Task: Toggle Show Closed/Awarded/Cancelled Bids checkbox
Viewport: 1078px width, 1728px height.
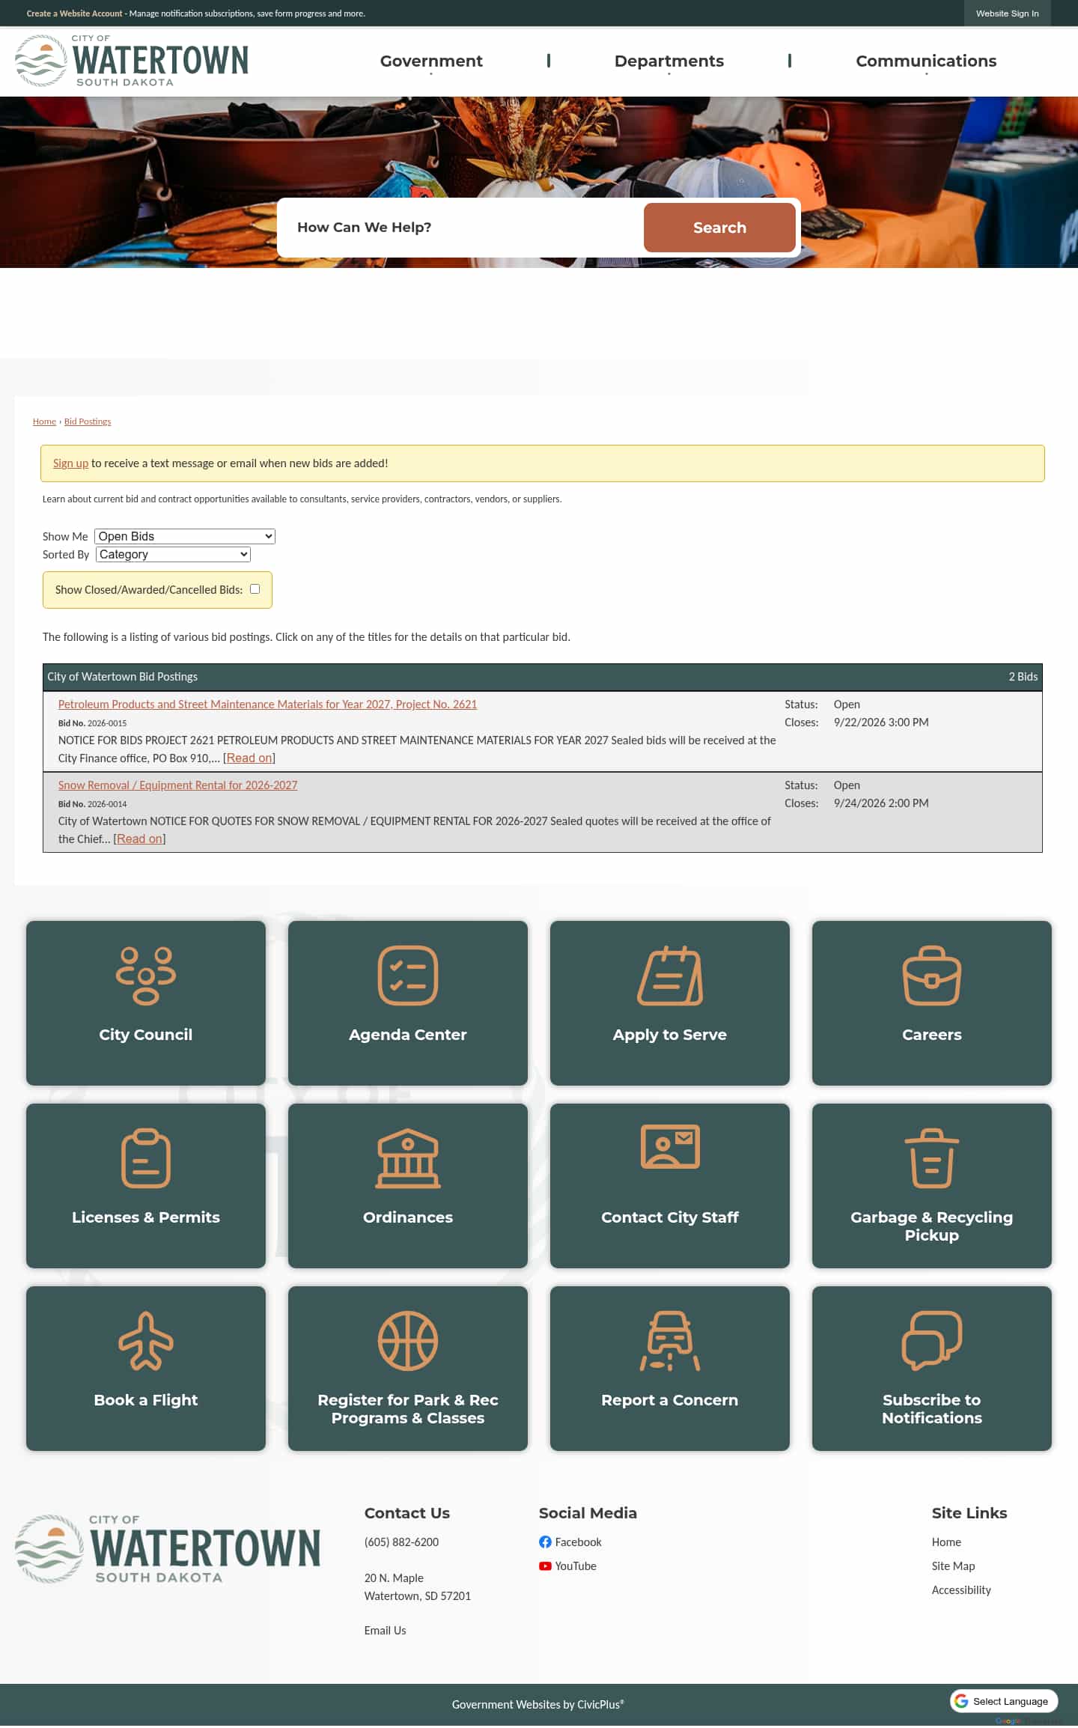Action: (x=255, y=589)
